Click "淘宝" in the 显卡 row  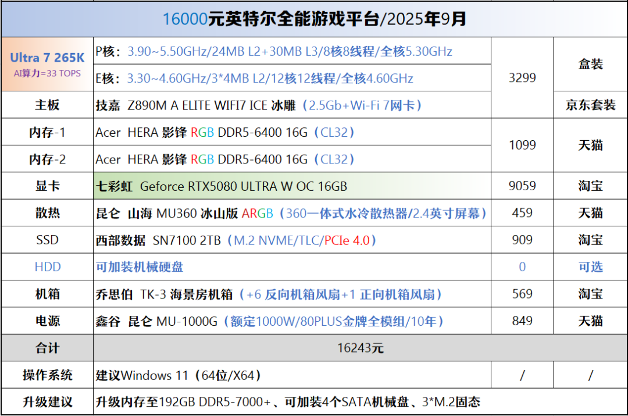click(590, 186)
